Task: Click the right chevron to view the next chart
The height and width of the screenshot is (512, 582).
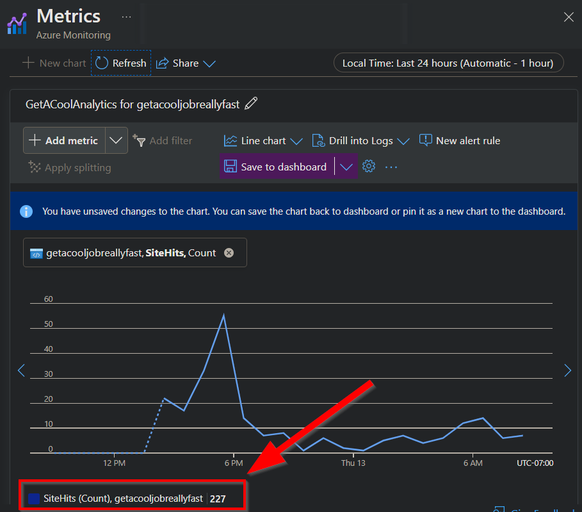Action: (x=567, y=370)
